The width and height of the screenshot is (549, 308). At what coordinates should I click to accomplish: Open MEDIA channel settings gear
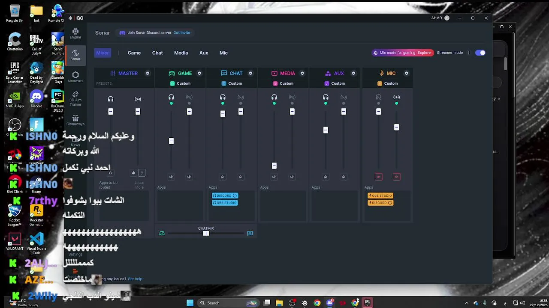click(302, 73)
